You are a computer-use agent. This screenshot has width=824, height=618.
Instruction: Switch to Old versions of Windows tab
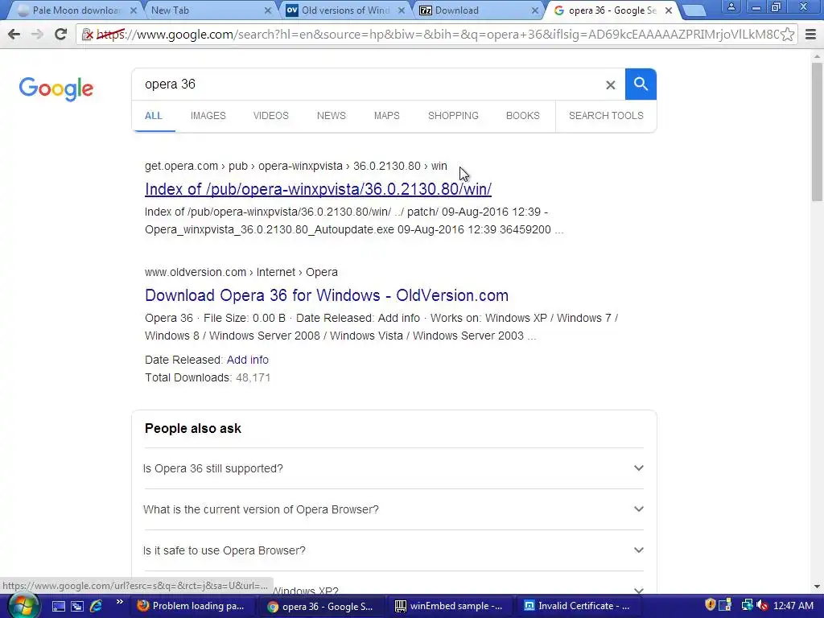344,10
